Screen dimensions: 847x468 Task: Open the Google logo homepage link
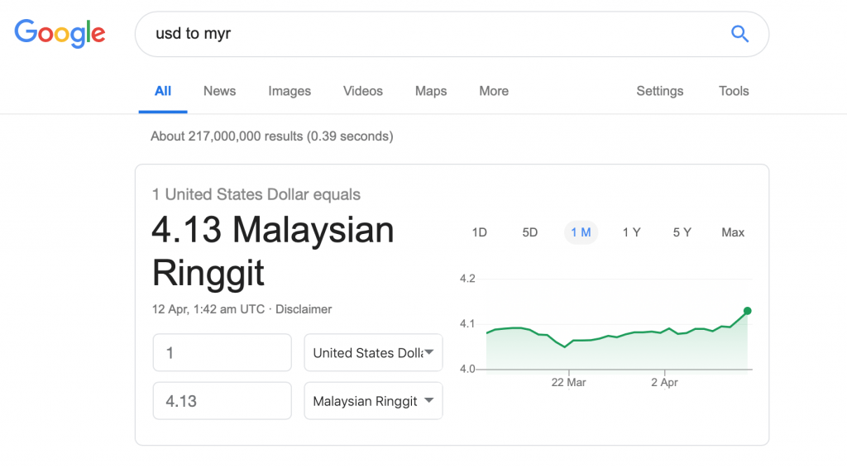tap(60, 33)
